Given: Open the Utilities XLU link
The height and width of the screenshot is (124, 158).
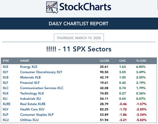Looking at the screenshot, I should pyautogui.click(x=29, y=120).
